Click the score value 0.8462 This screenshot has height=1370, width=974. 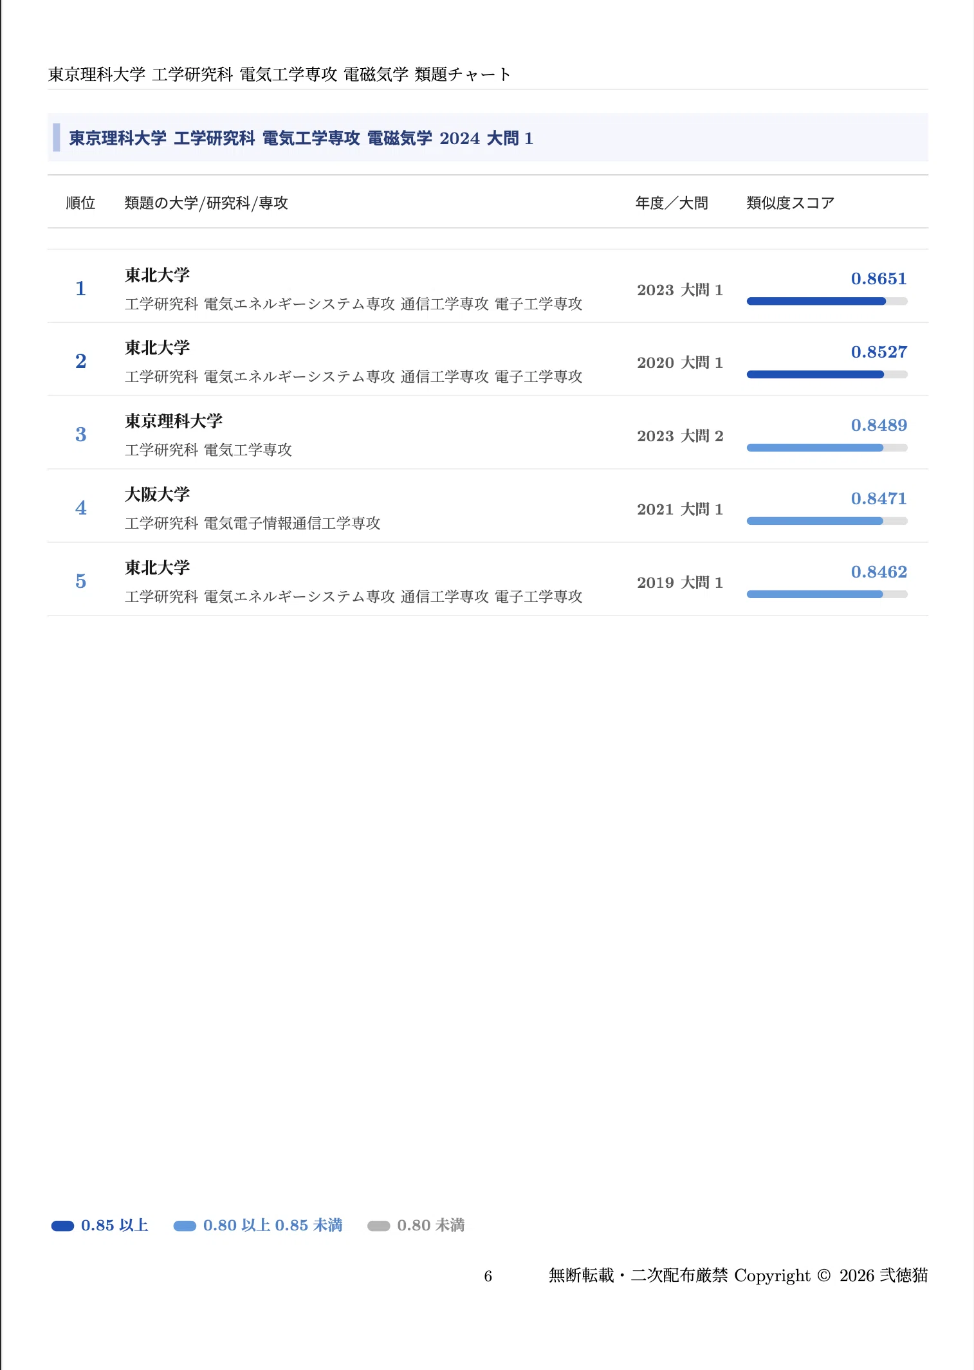click(879, 572)
